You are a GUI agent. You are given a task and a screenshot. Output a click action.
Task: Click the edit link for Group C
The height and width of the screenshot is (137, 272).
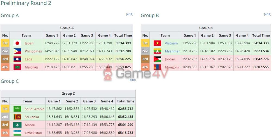pyautogui.click(x=132, y=80)
